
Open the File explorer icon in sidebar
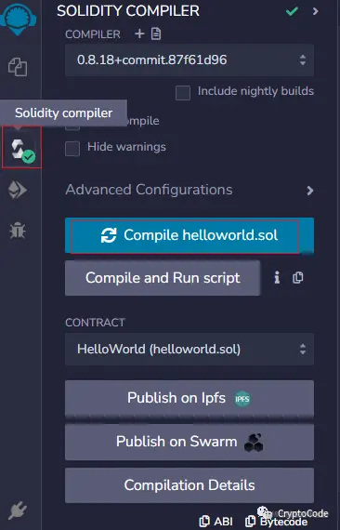pyautogui.click(x=18, y=67)
